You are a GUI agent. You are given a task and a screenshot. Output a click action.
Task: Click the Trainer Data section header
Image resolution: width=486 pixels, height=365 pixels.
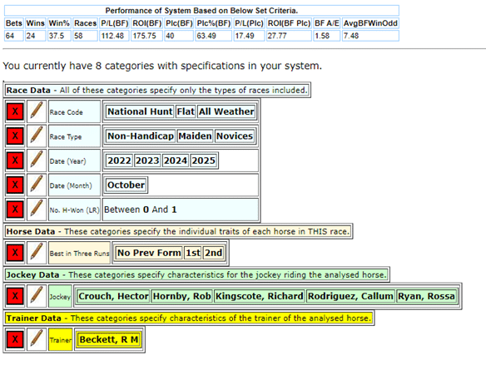[189, 318]
